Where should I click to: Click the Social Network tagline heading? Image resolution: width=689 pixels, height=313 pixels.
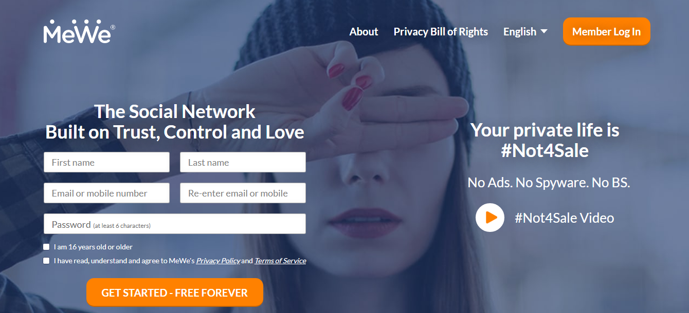point(175,122)
